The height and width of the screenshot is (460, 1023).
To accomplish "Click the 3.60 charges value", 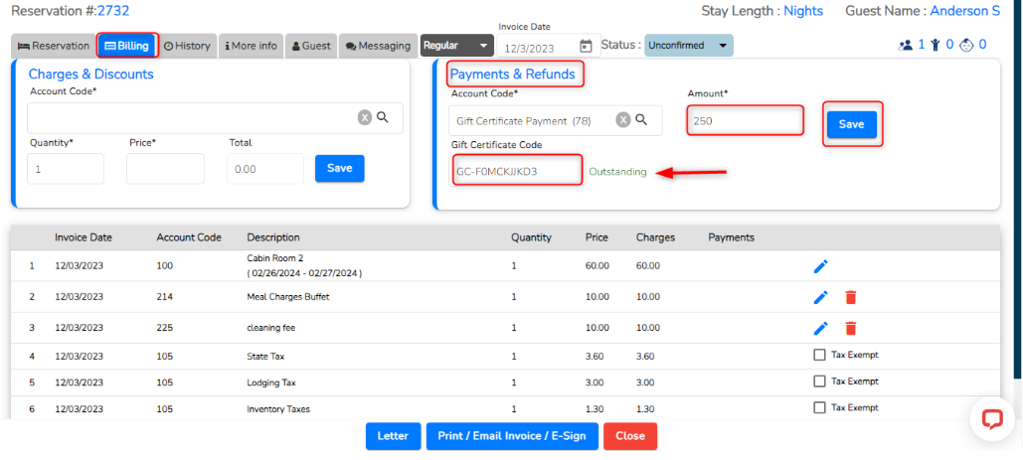I will [645, 357].
